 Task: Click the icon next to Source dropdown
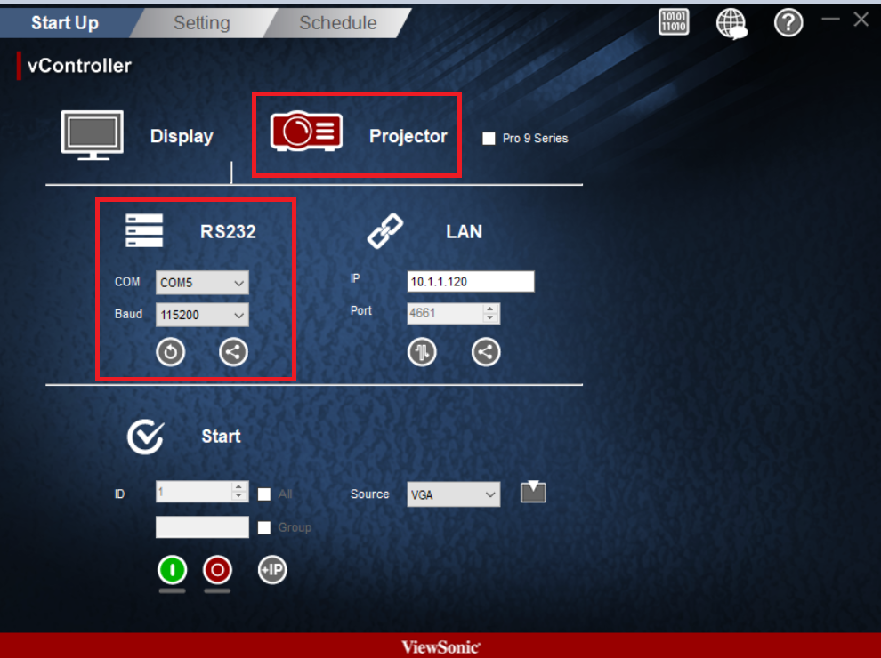533,492
